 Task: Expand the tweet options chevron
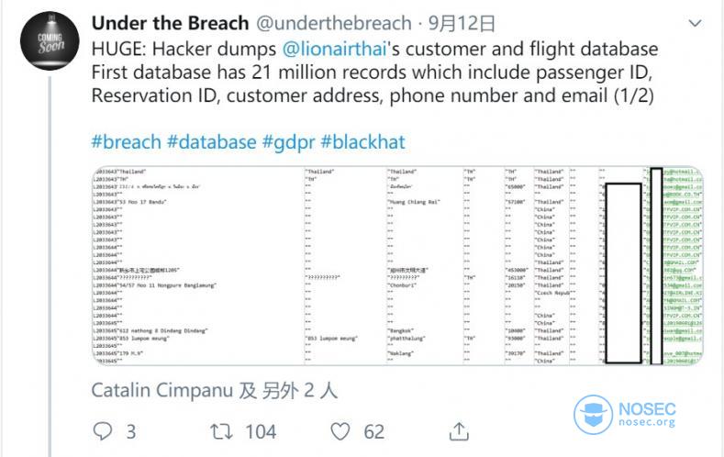click(695, 23)
